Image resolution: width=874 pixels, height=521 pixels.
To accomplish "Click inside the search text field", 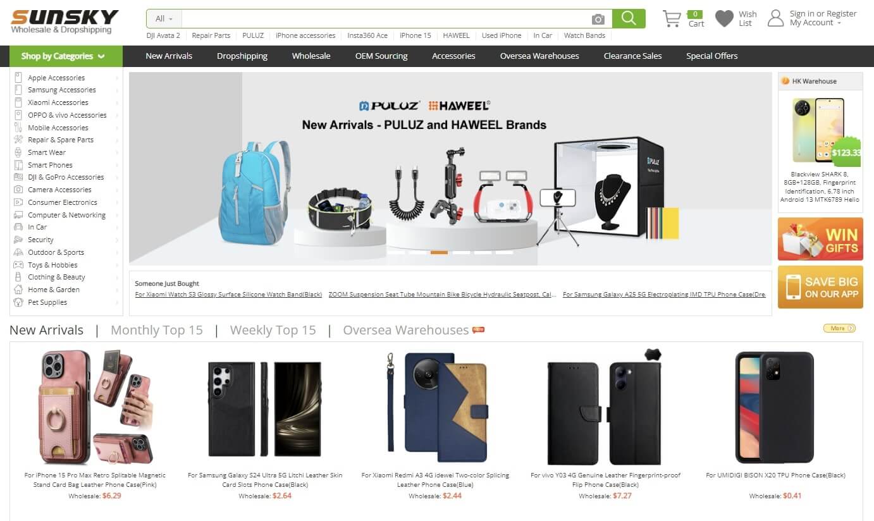I will [386, 18].
